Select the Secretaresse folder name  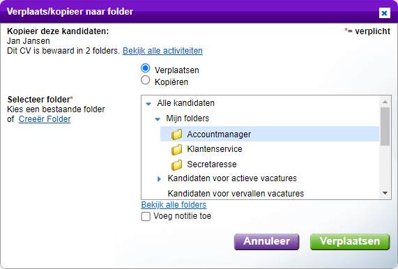point(212,164)
